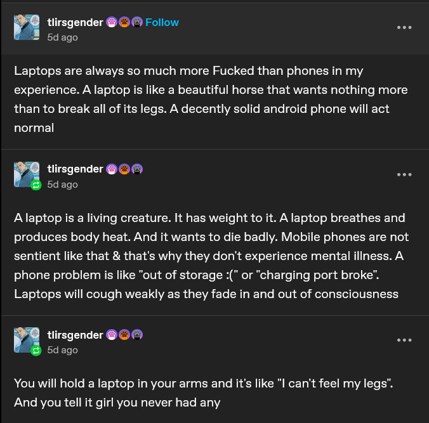Open the three-dot menu on the 'living creature' reblog
This screenshot has height=423, width=429.
(404, 174)
